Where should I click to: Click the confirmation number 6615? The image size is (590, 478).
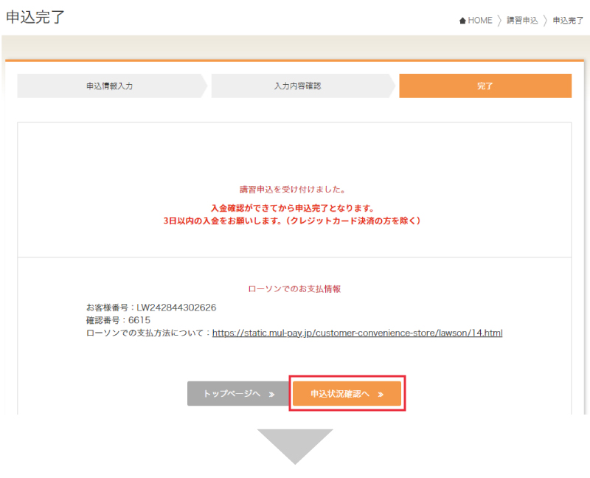139,320
